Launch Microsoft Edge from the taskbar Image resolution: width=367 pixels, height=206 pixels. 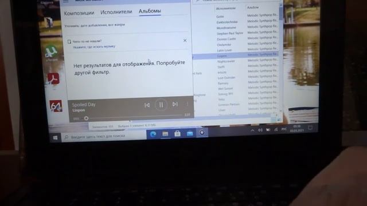coord(153,134)
